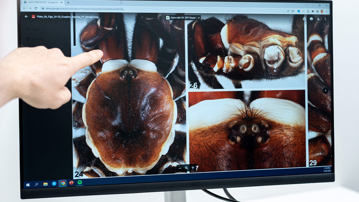
Task: View site security lock info
Action: click(43, 8)
